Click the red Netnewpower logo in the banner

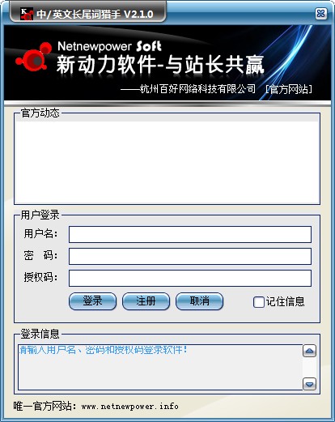(34, 57)
